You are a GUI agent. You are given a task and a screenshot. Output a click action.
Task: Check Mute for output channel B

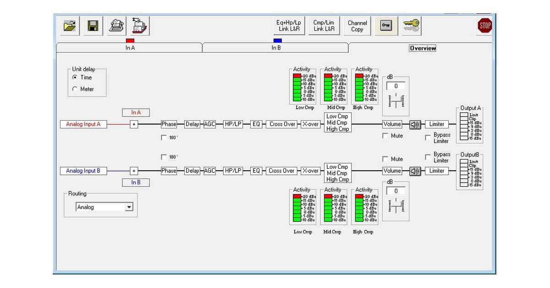tap(385, 159)
